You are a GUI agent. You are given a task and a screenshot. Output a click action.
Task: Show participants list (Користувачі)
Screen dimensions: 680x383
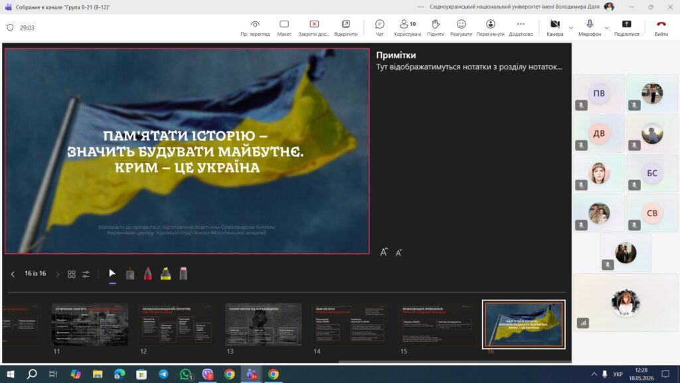point(407,28)
